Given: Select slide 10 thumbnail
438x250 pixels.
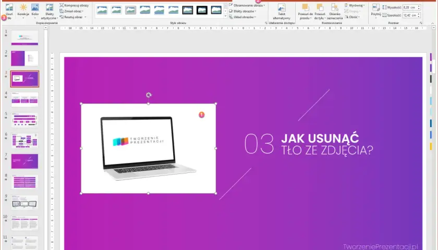Looking at the screenshot, I should pos(25,223).
